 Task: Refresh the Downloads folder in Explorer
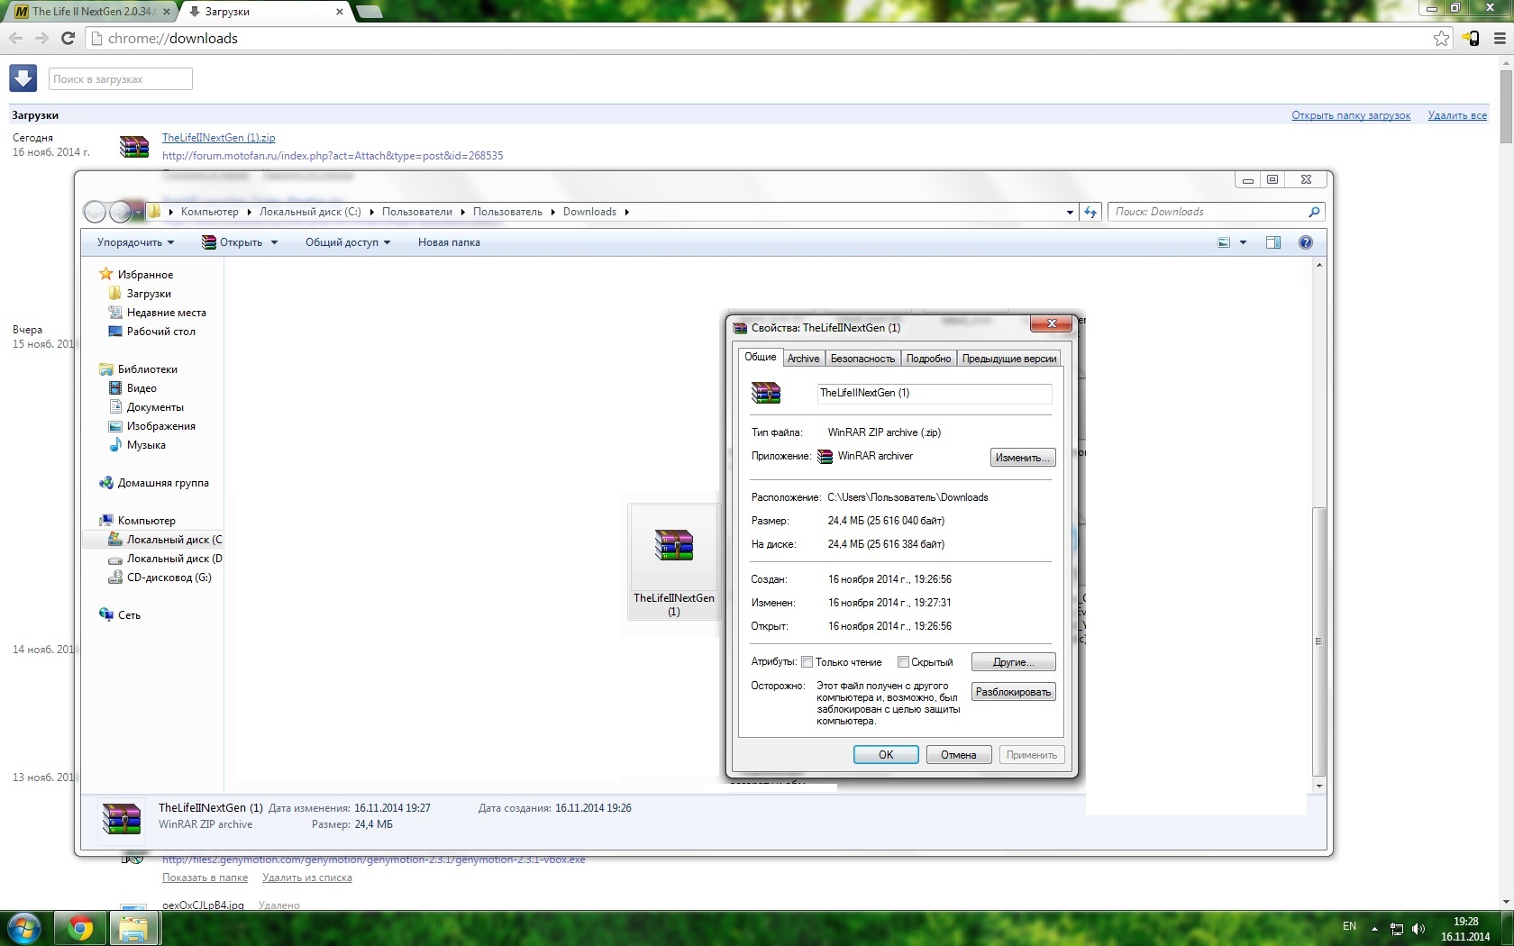coord(1091,212)
